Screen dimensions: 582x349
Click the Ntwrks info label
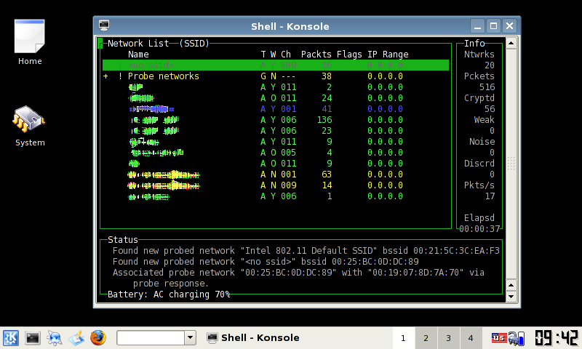click(479, 55)
